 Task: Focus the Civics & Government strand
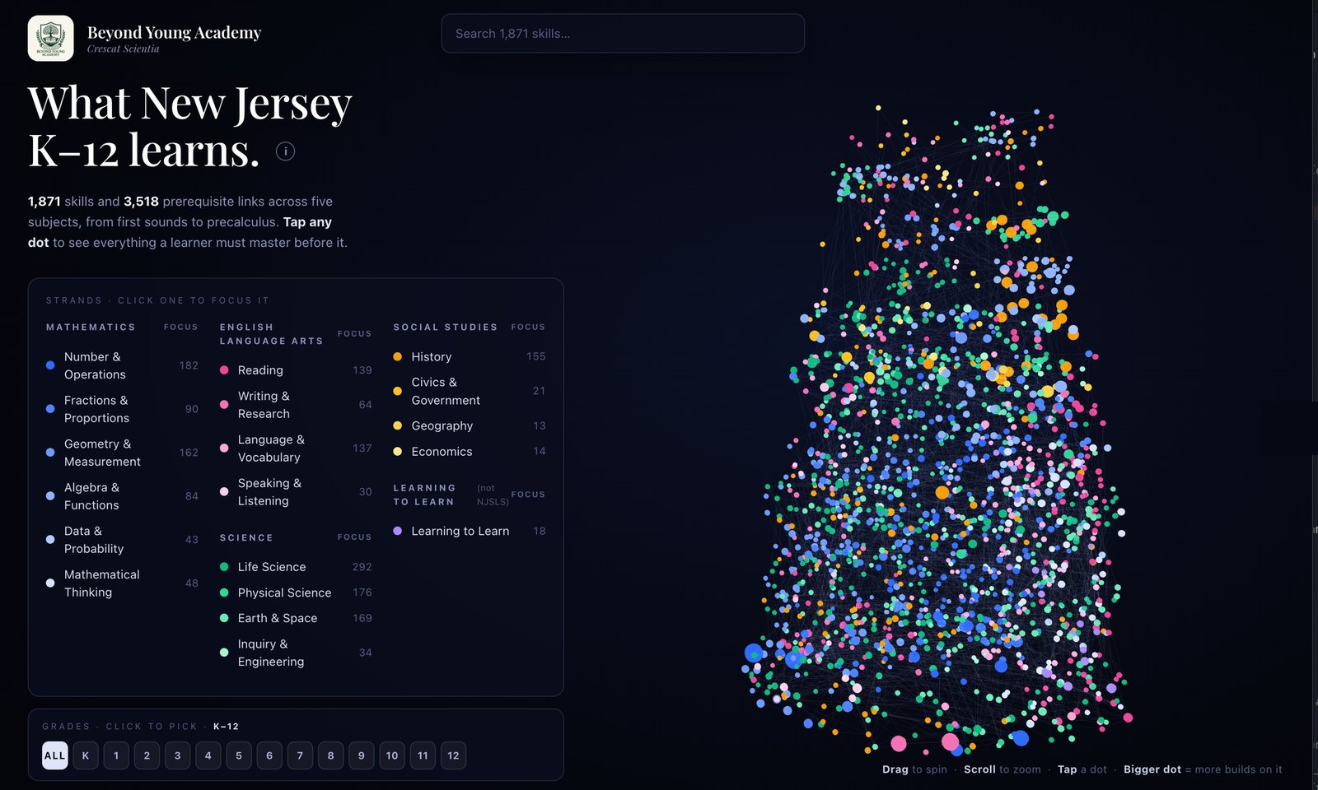(470, 391)
